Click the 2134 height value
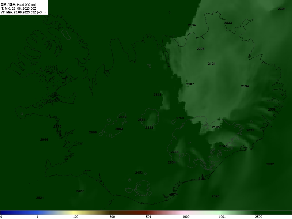Screen dimensions: 292x219 [x=192, y=25]
